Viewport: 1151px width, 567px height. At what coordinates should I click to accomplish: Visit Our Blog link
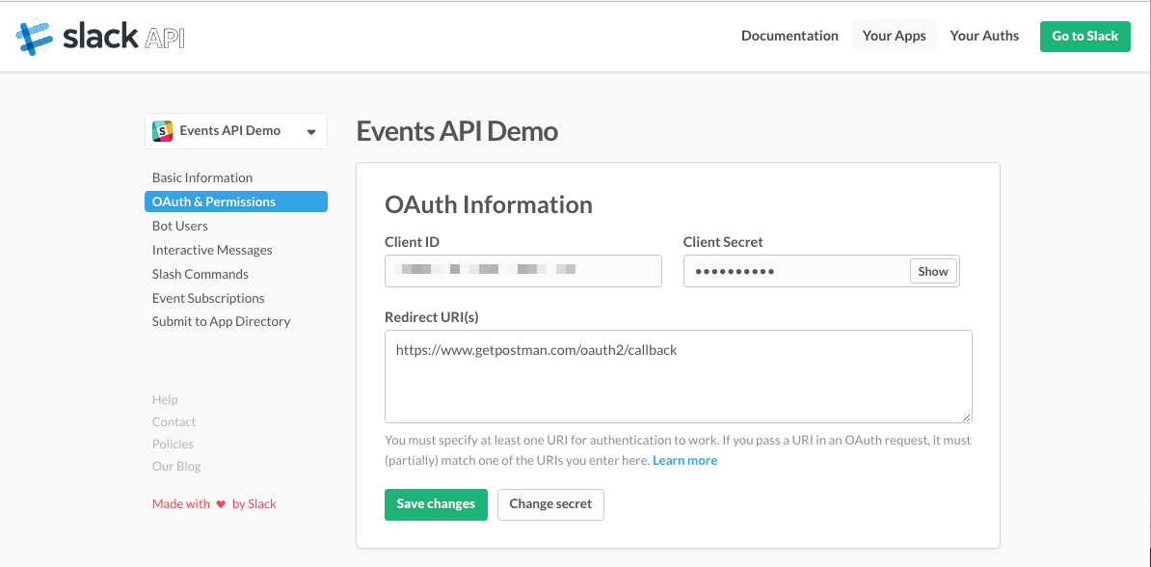click(x=176, y=466)
